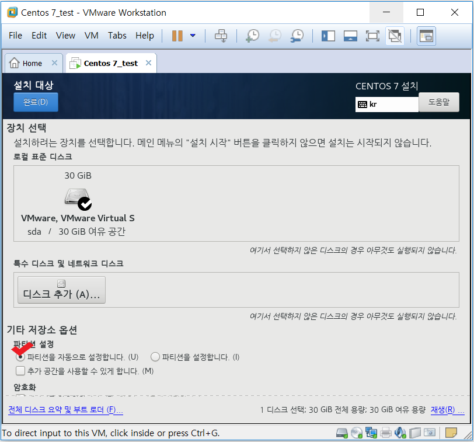Viewport: 474px width, 442px height.
Task: Revert VM to previous snapshot
Action: coord(275,36)
